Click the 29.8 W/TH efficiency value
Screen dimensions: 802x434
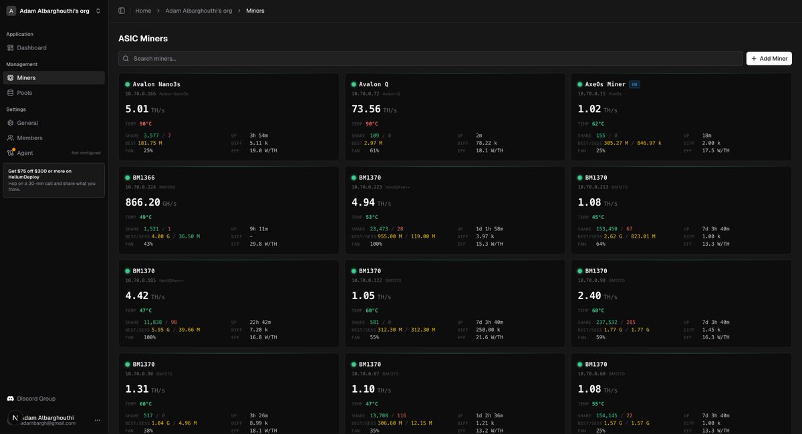pyautogui.click(x=263, y=244)
